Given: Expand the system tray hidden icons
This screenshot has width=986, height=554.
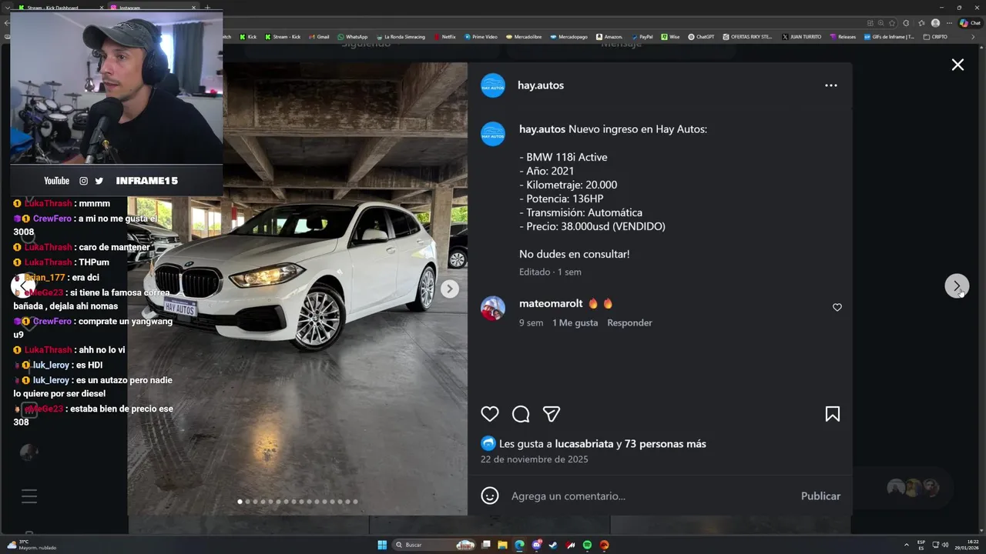Looking at the screenshot, I should (906, 545).
